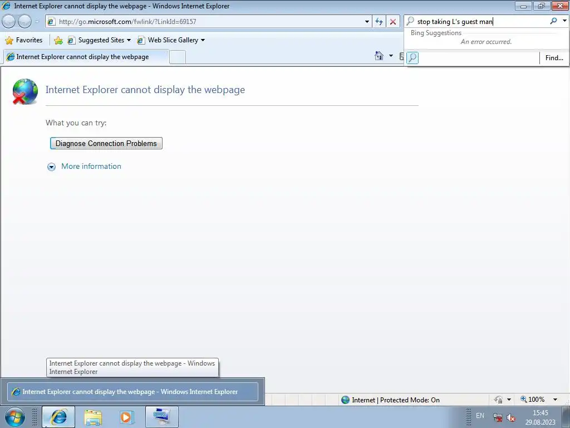The width and height of the screenshot is (570, 428).
Task: Restore down the Internet Explorer window
Action: (x=541, y=6)
